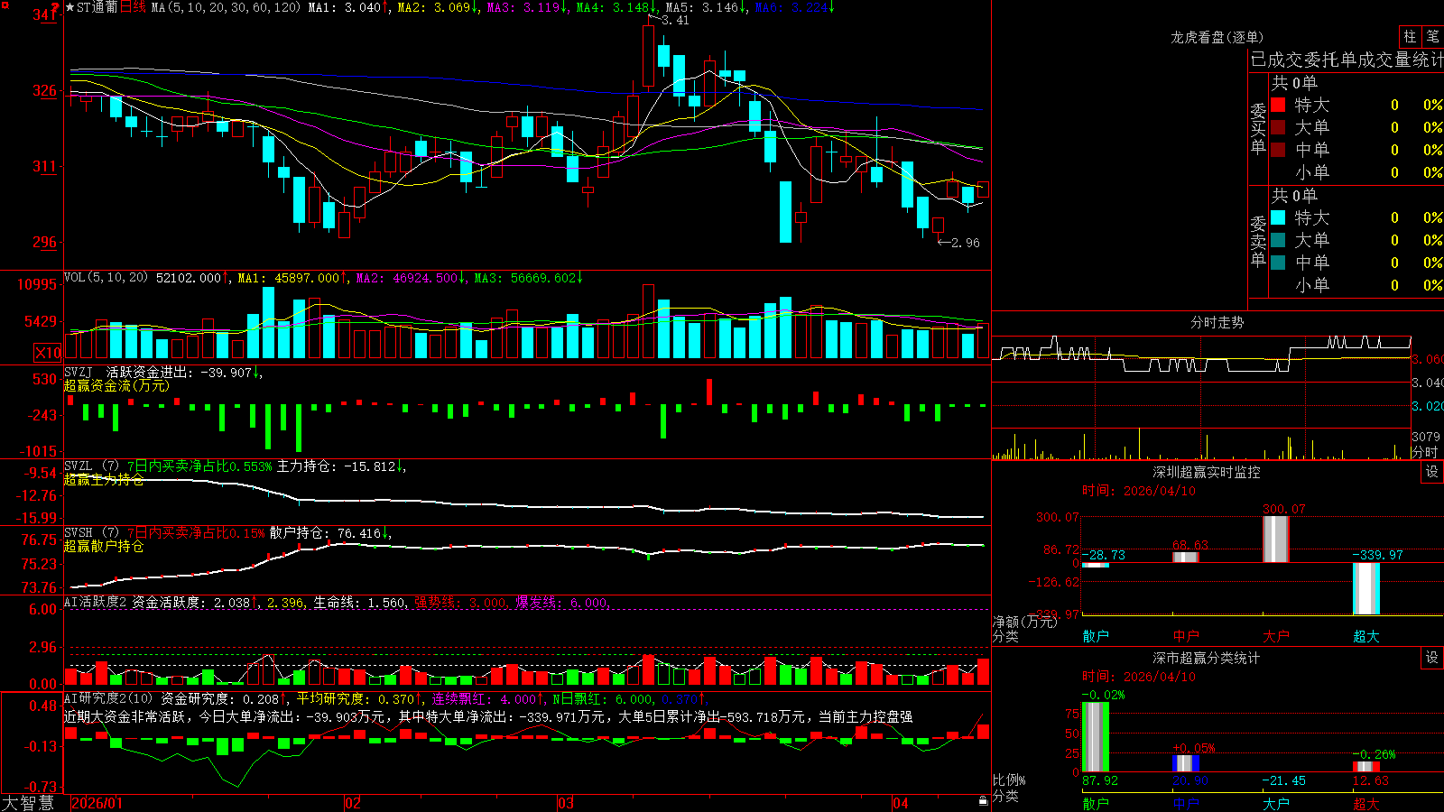The image size is (1444, 812).
Task: Jump to the 02 month marker
Action: (353, 803)
